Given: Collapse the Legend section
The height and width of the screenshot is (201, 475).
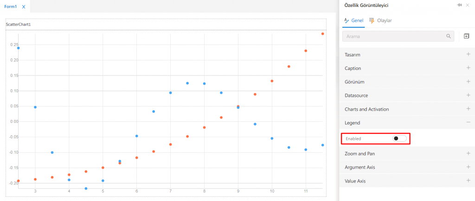Looking at the screenshot, I should pyautogui.click(x=468, y=123).
